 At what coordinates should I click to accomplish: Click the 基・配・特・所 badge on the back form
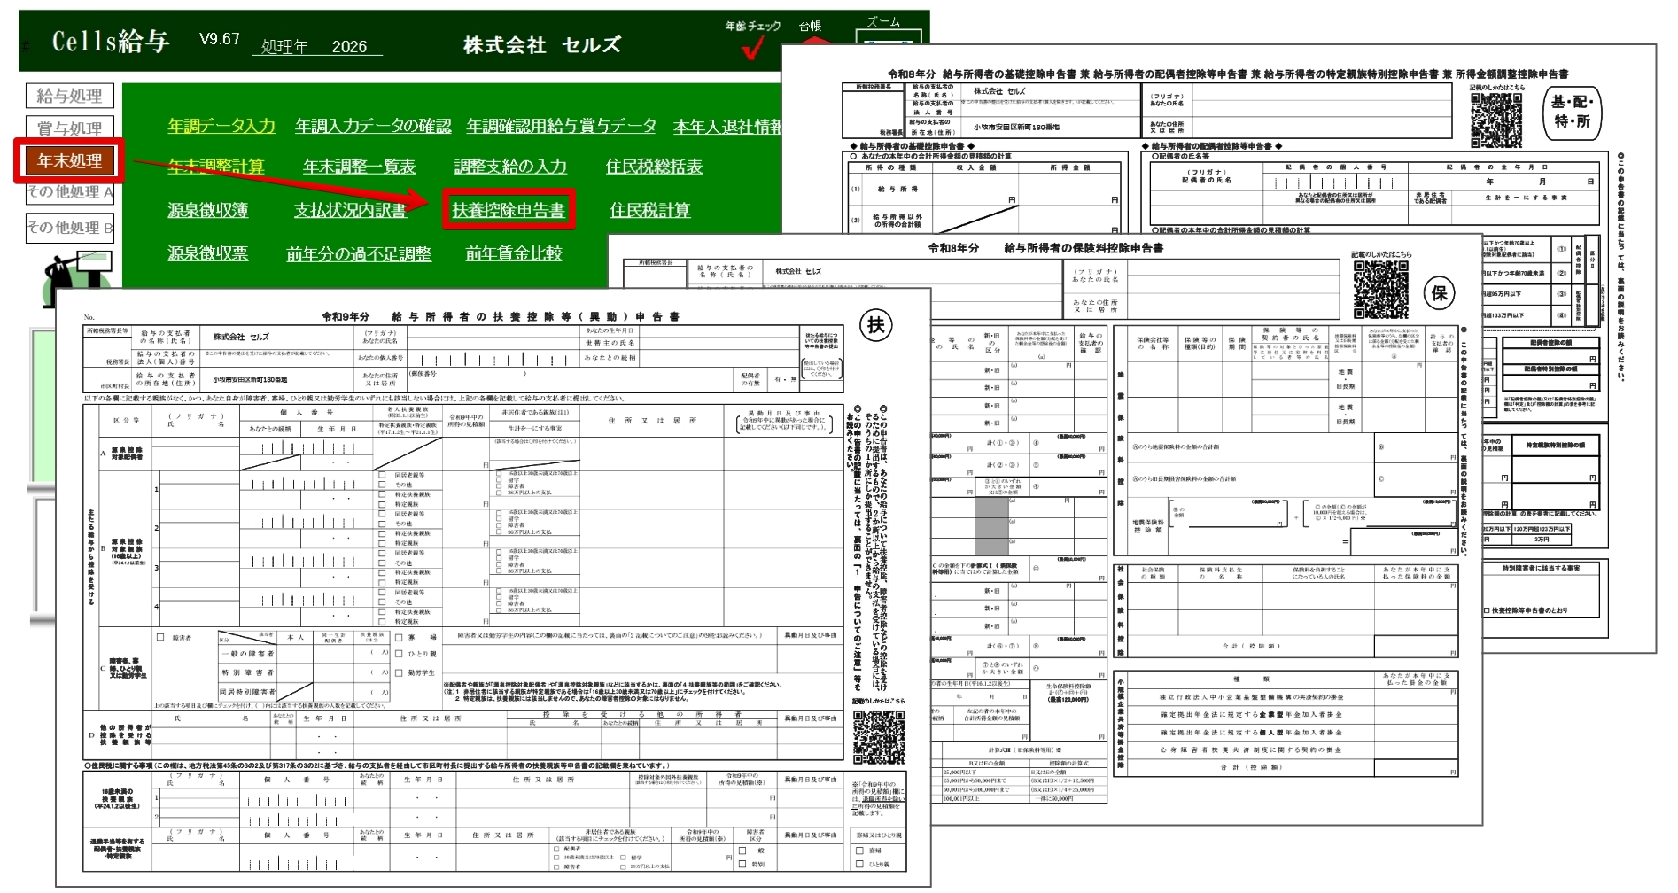point(1572,112)
